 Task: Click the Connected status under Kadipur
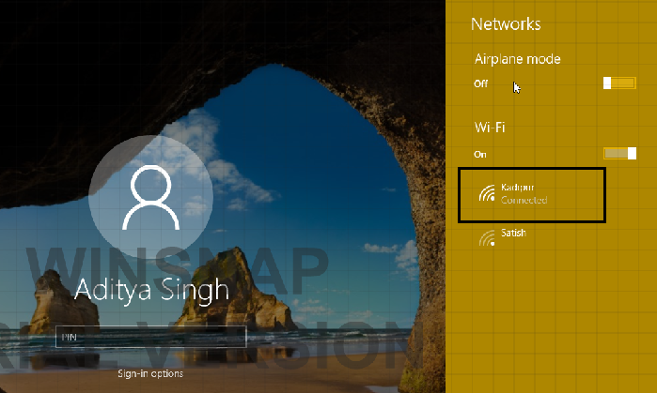click(524, 201)
